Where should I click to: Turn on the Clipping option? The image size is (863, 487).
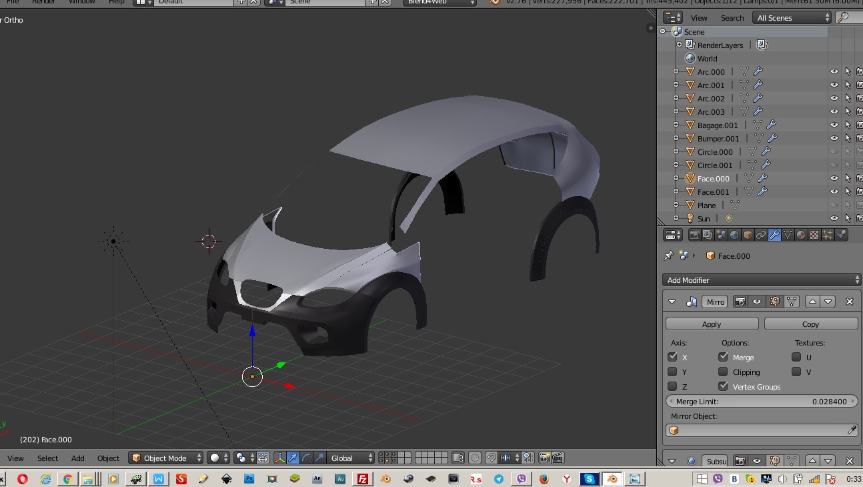click(x=723, y=372)
